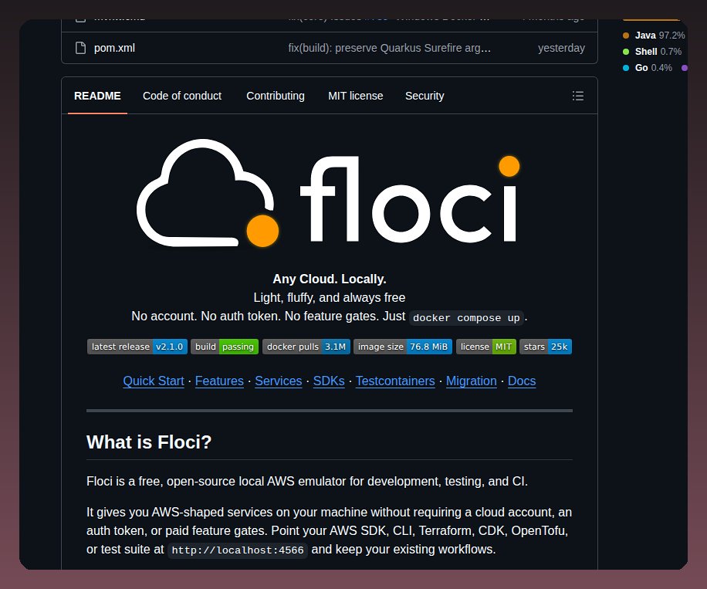Open the MIT license tab
The image size is (707, 589).
pos(355,96)
